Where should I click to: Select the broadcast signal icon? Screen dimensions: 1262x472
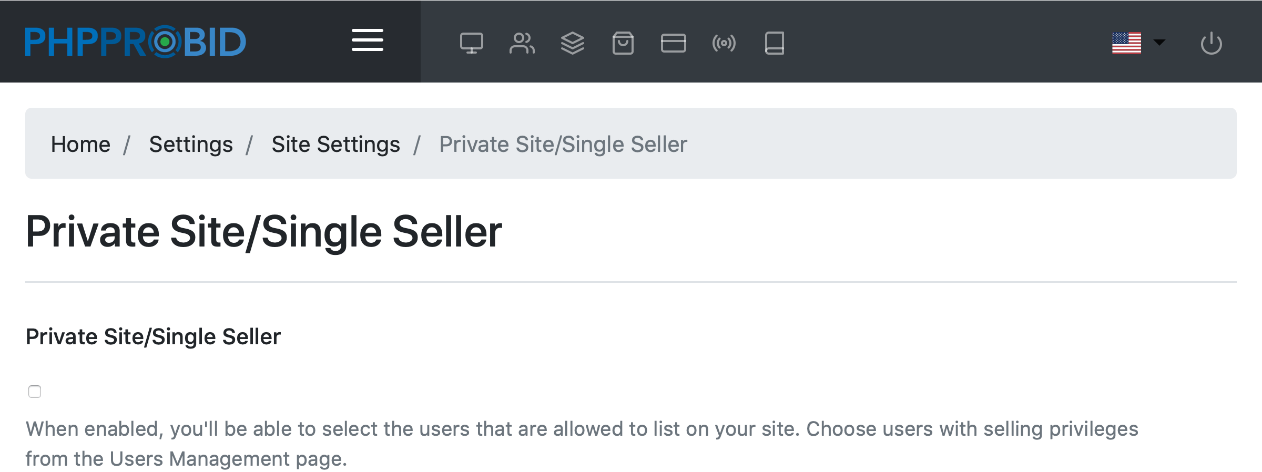pyautogui.click(x=724, y=43)
